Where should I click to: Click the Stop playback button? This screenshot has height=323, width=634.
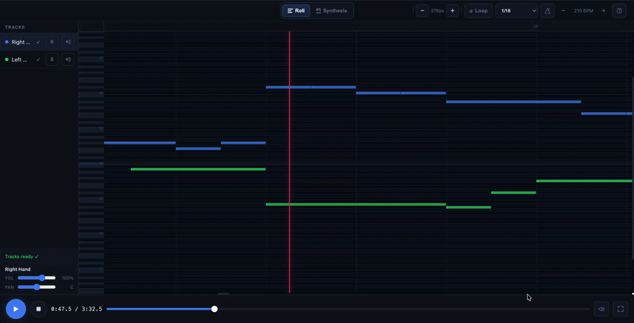(x=38, y=309)
